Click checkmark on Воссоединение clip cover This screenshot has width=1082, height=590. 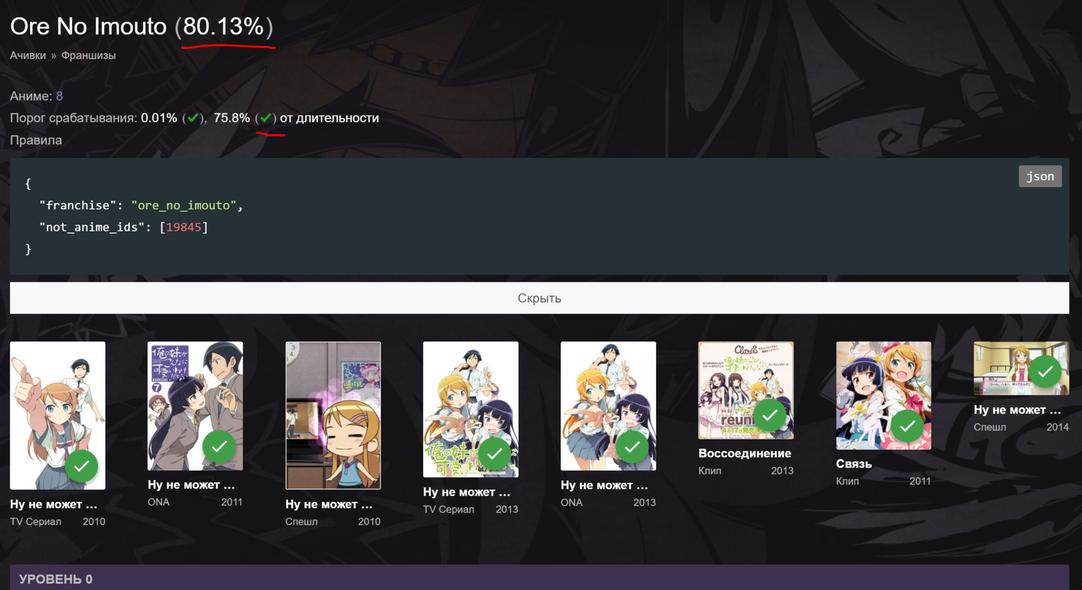(x=770, y=415)
